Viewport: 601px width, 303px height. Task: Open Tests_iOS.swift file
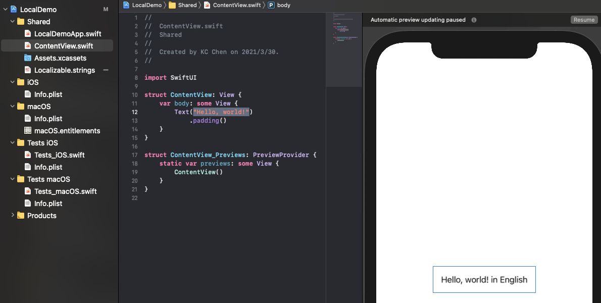click(59, 155)
